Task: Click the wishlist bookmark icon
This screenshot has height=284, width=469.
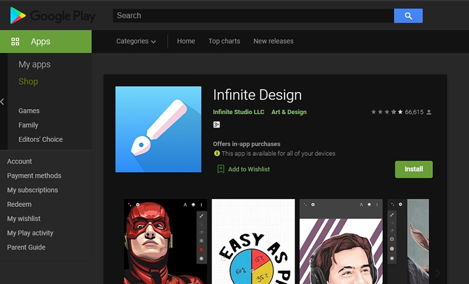Action: pos(221,169)
